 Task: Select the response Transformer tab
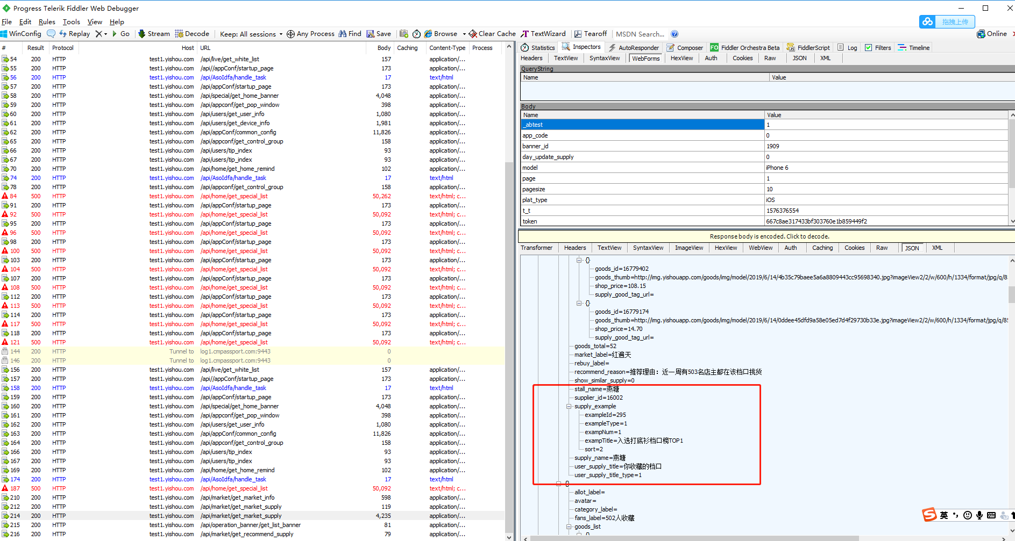click(536, 248)
